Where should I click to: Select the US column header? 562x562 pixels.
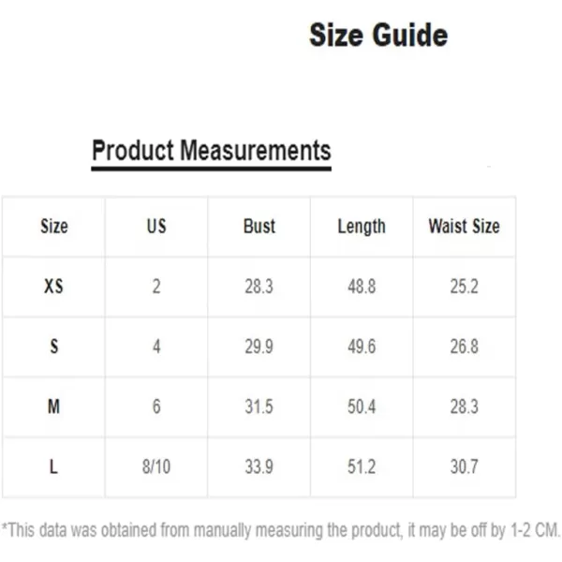click(x=156, y=227)
